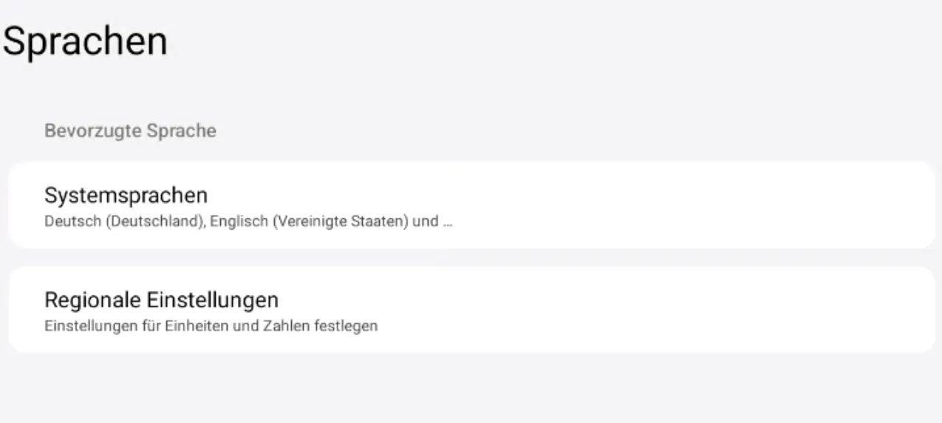Click the Bevorzugte Sprache section label
The image size is (942, 423).
pos(130,131)
